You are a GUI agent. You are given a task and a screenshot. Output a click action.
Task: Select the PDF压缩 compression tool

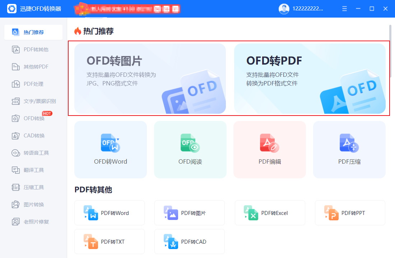(x=349, y=149)
